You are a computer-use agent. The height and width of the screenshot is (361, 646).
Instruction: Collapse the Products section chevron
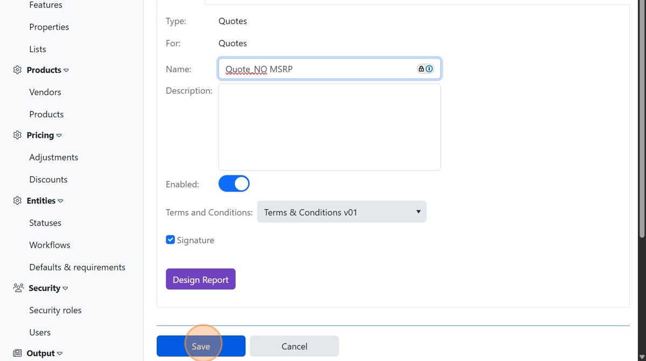66,70
